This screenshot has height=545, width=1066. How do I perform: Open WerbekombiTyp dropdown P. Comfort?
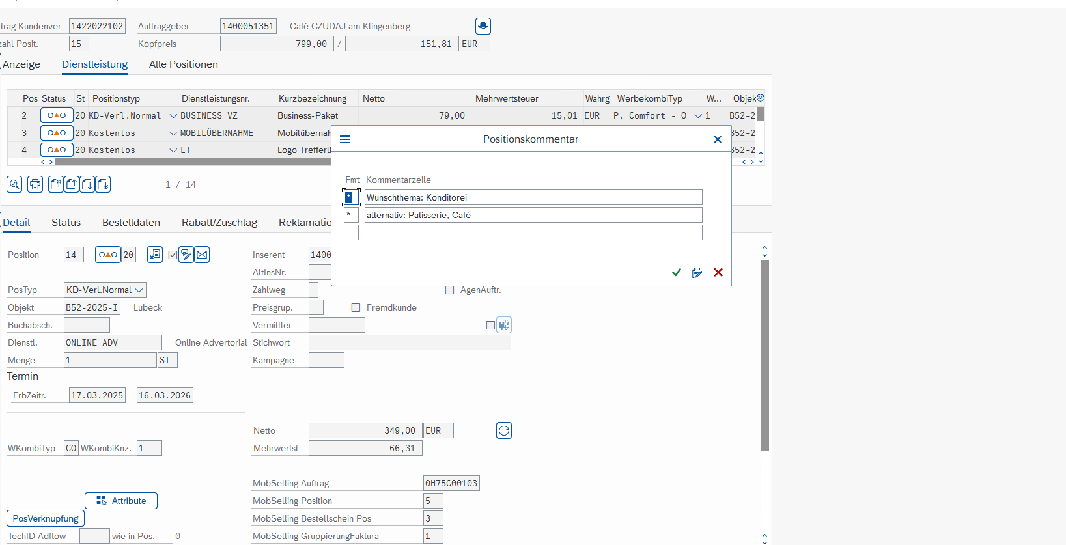[x=698, y=115]
